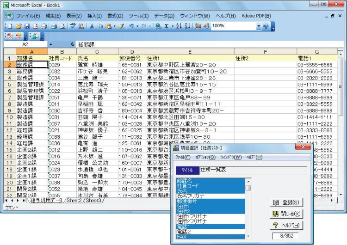This screenshot has width=347, height=245.
Task: Open ファイル(F) menu in 項目選択 dialog
Action: 183,157
